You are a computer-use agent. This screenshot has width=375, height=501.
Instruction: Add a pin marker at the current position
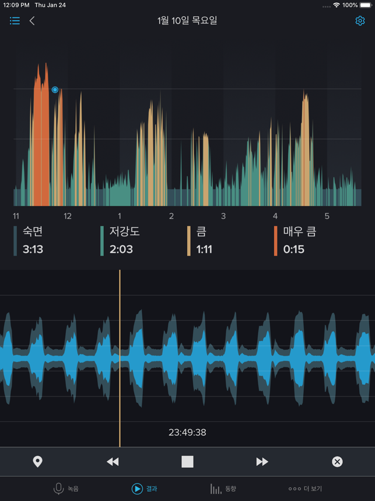[x=38, y=462]
